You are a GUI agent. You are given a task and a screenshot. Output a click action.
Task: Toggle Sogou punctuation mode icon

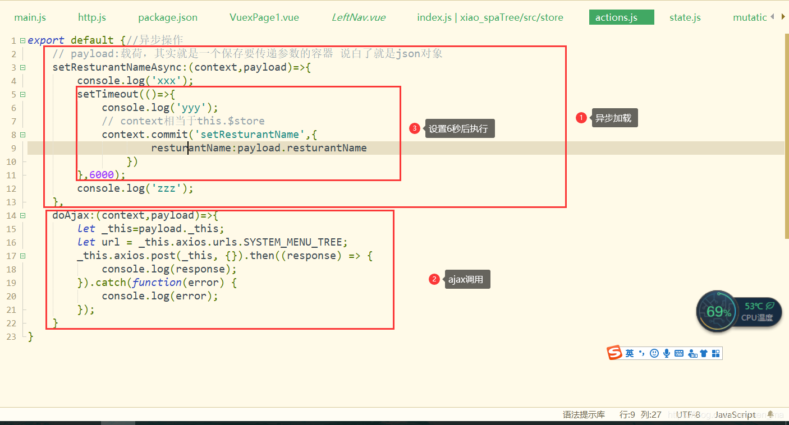point(642,353)
